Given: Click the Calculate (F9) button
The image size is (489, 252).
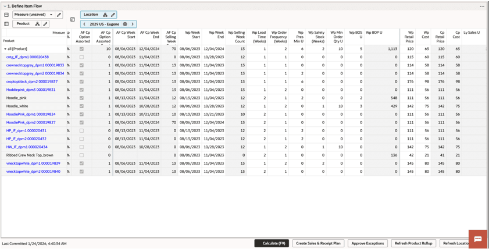Looking at the screenshot, I should (x=272, y=243).
